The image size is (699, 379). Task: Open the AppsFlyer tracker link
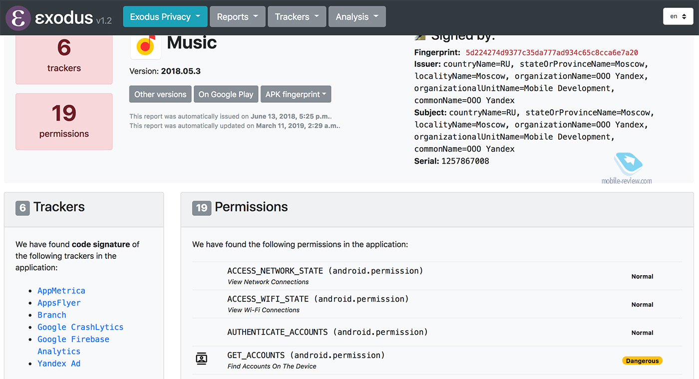point(59,303)
